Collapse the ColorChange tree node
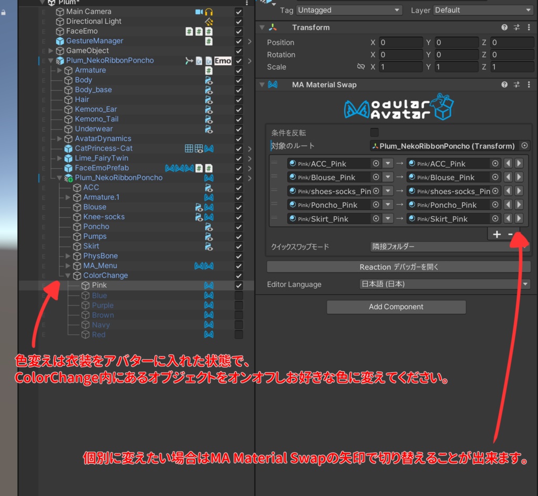 68,276
